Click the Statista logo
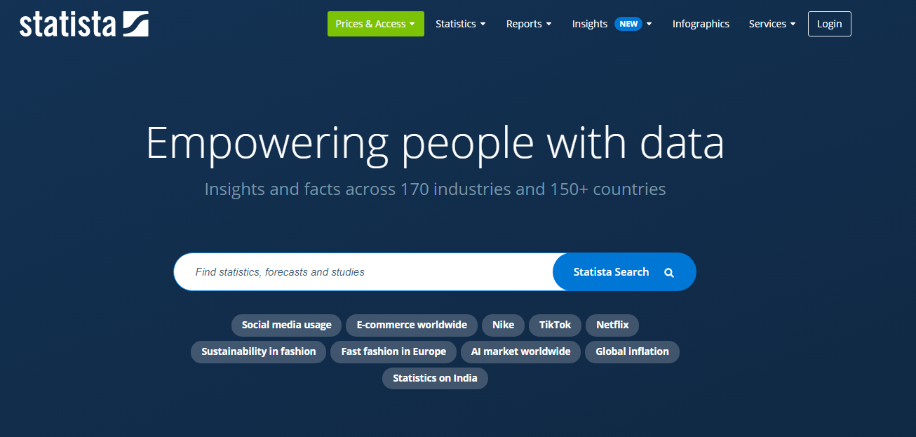916x437 pixels. pyautogui.click(x=84, y=24)
